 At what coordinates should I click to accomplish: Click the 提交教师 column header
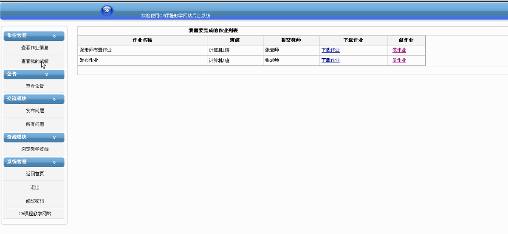click(291, 40)
